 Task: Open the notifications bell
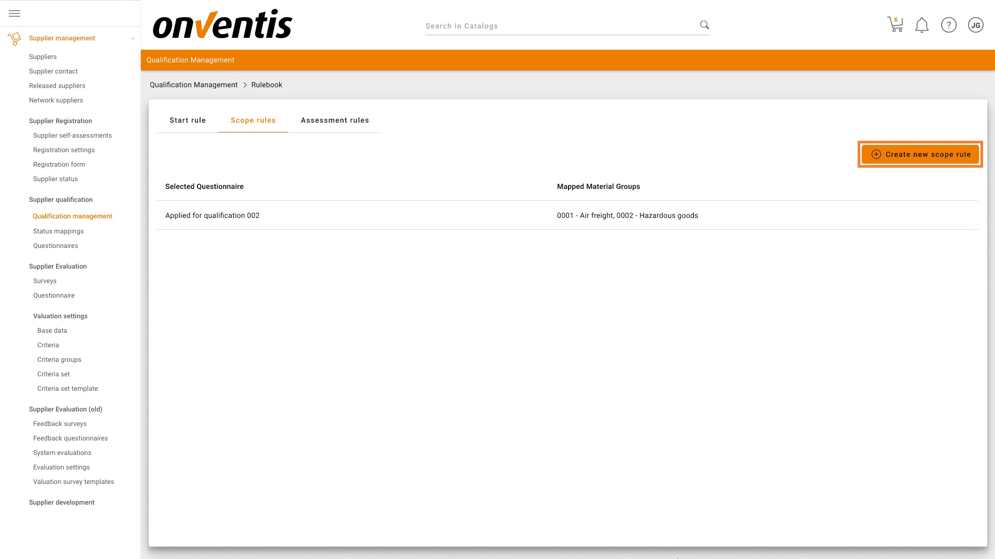(x=921, y=25)
